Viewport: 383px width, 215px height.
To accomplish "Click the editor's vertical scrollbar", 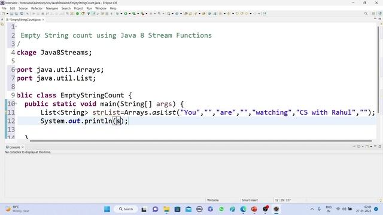I will [378, 69].
